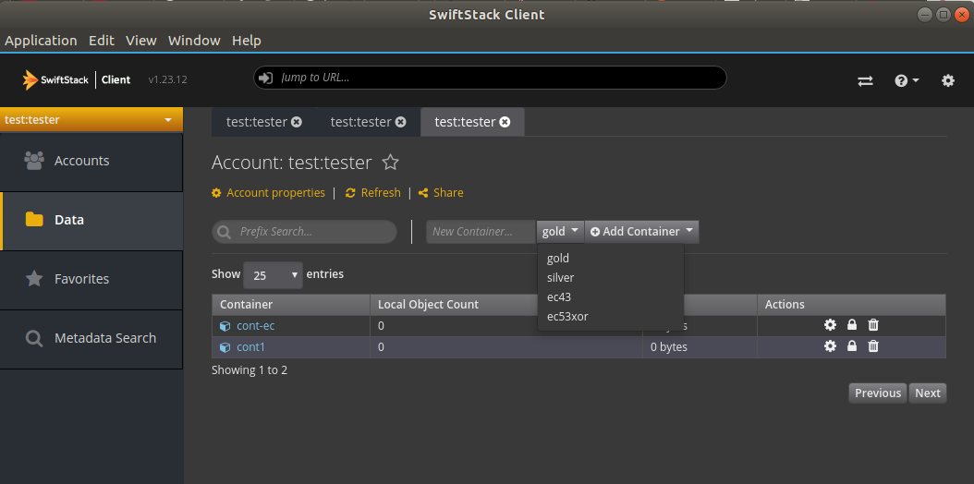This screenshot has width=974, height=484.
Task: Open the Edit menu
Action: point(102,41)
